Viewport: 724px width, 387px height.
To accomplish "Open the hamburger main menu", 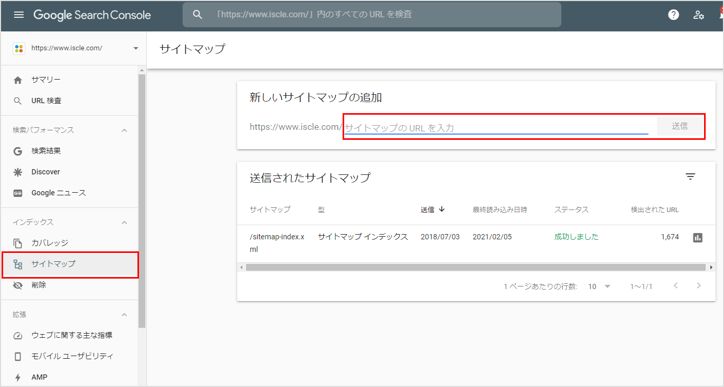I will point(19,15).
